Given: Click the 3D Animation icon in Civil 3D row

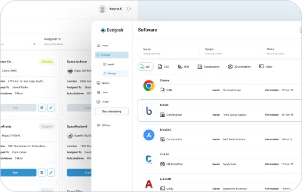Looking at the screenshot, I should click(162, 164).
